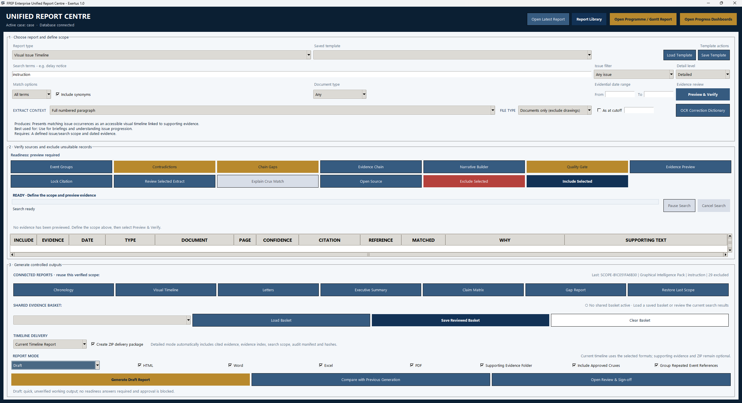This screenshot has width=742, height=403.
Task: Click the Quality Gate button
Action: (x=577, y=167)
